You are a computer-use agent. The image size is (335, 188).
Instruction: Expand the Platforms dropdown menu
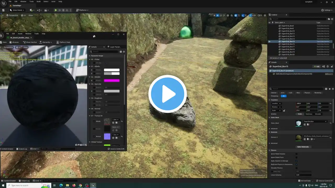tap(82, 10)
